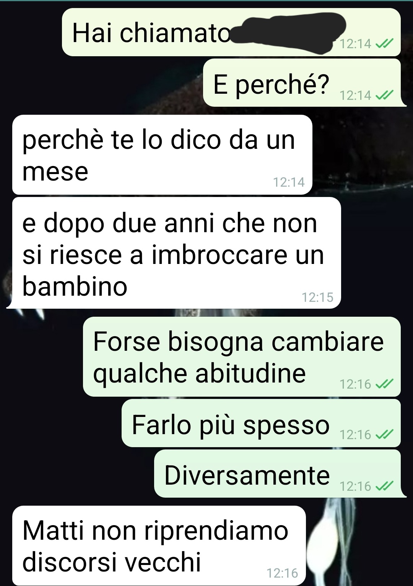This screenshot has width=413, height=586.
Task: Select 'Matti non riprendiamo discorsi vecchi' message
Action: [159, 545]
